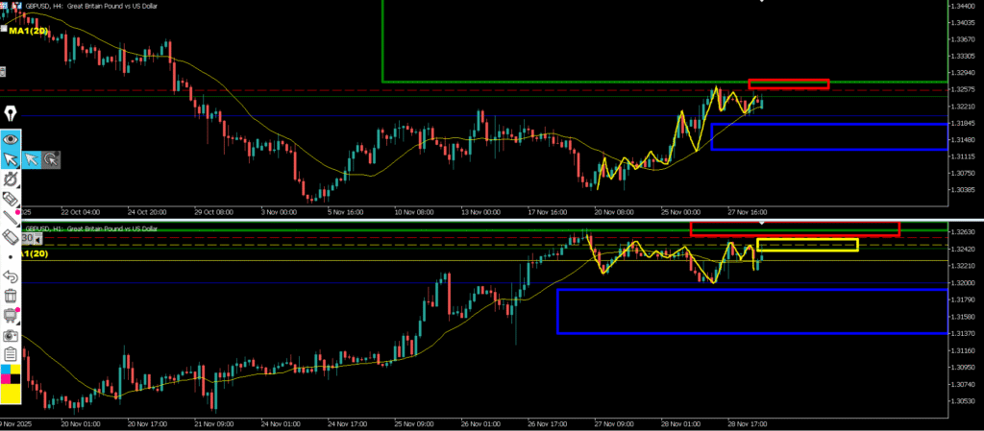The height and width of the screenshot is (431, 984).
Task: Take a screenshot with the camera icon
Action: (x=10, y=335)
